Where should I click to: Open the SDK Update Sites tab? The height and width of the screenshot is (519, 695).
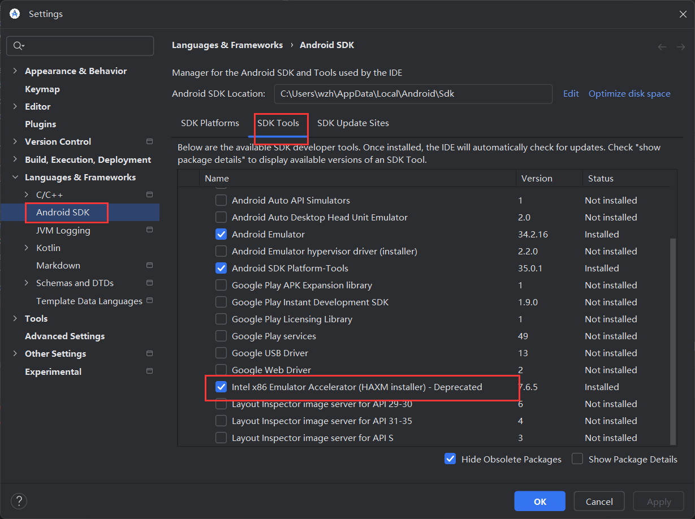[x=353, y=123]
